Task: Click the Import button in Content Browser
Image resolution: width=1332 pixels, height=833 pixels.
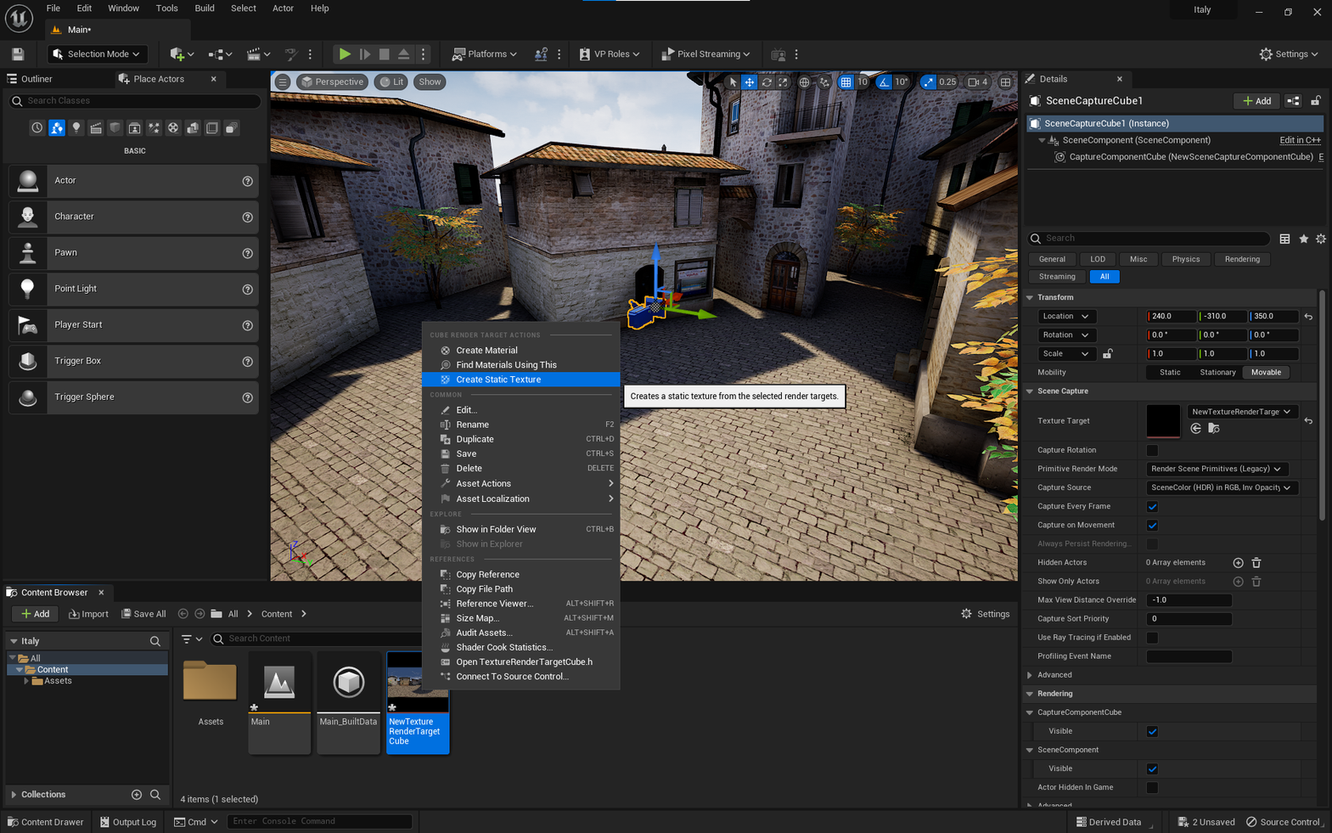Action: pyautogui.click(x=88, y=614)
